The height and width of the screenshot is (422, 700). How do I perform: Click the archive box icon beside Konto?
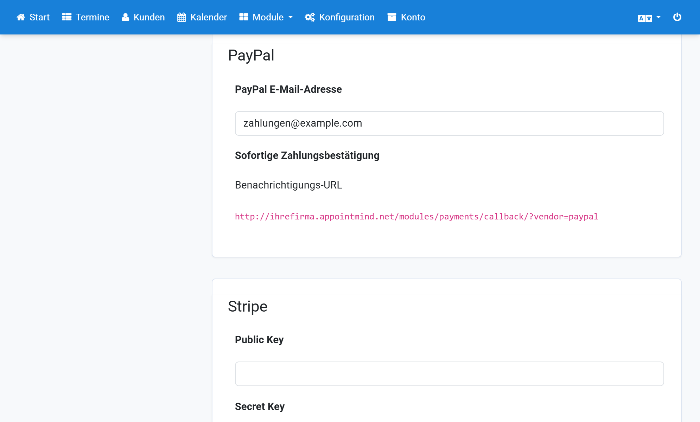click(x=392, y=17)
